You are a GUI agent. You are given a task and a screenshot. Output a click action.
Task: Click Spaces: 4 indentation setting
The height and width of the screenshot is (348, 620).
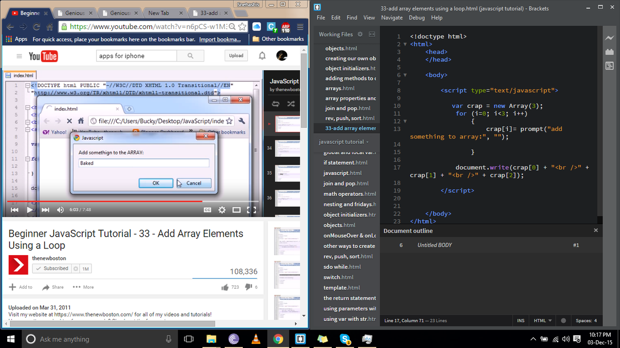586,321
